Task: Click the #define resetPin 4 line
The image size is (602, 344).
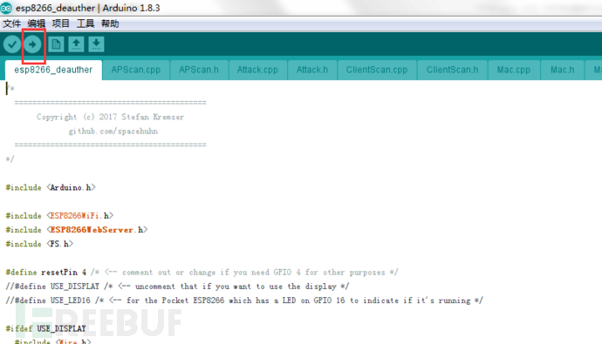Action: (202, 273)
